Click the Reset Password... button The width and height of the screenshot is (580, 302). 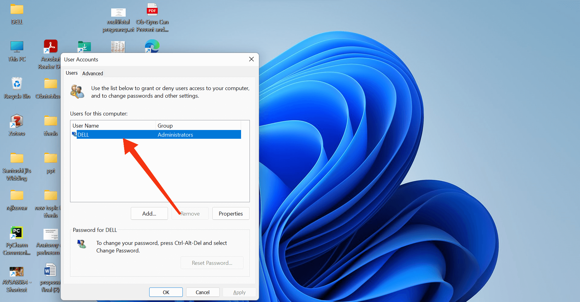click(x=212, y=263)
